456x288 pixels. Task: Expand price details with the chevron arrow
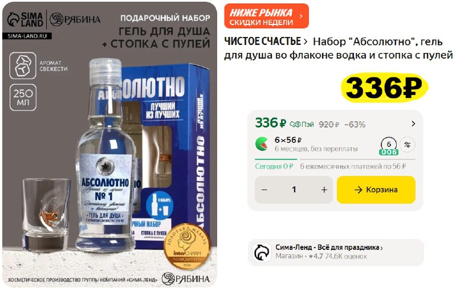pyautogui.click(x=413, y=124)
